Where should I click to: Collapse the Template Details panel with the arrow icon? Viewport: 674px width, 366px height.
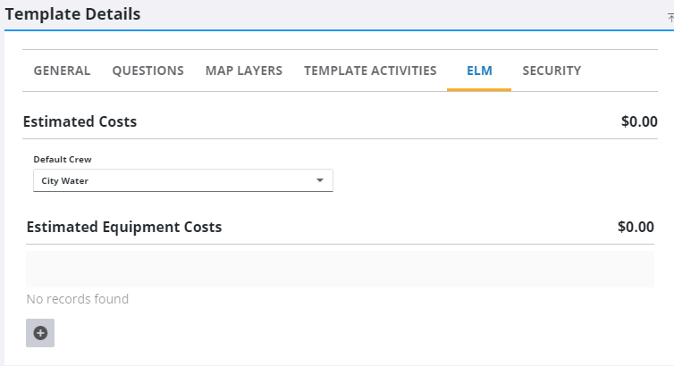[670, 17]
